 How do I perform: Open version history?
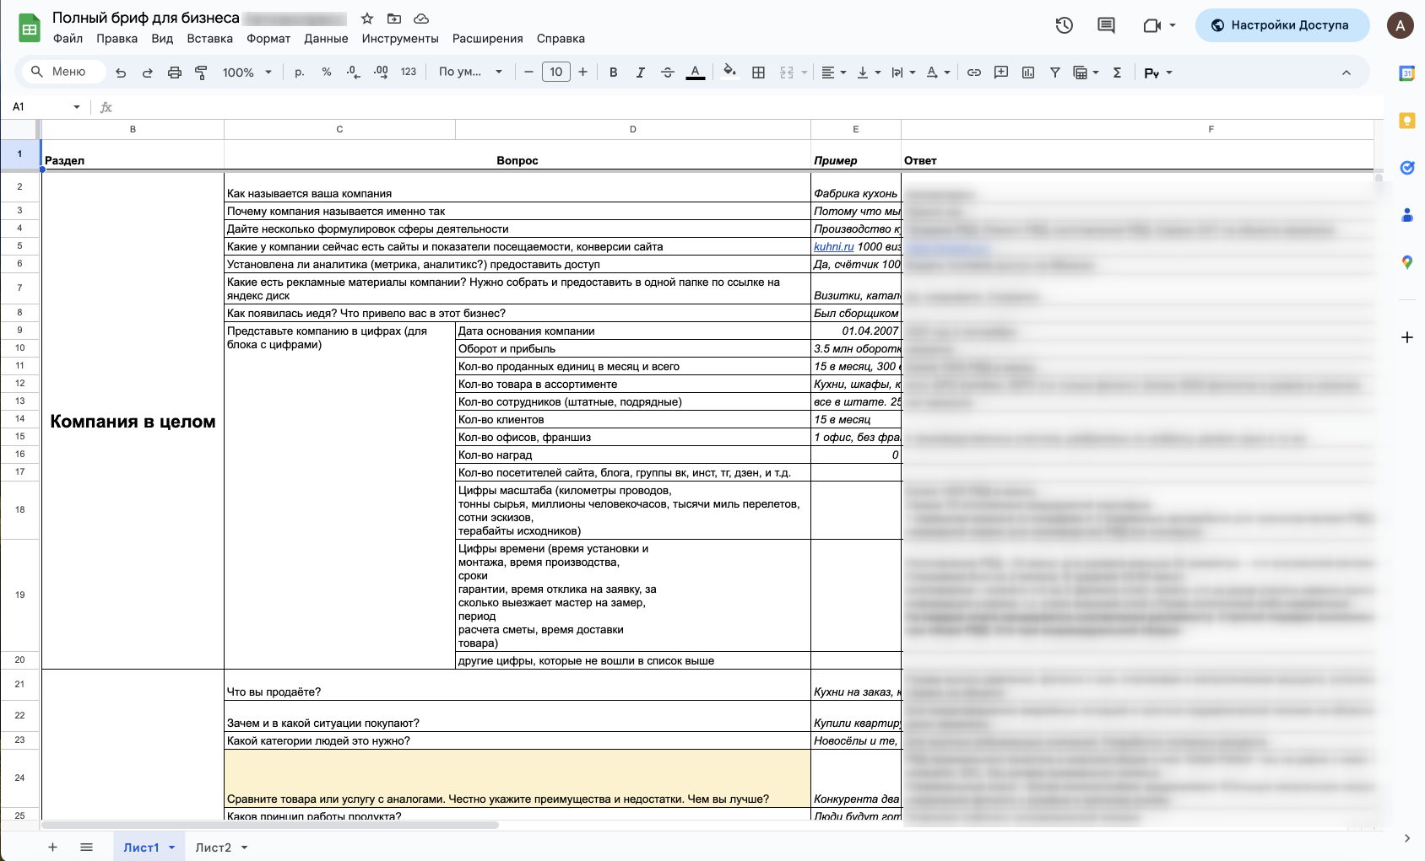1065,25
